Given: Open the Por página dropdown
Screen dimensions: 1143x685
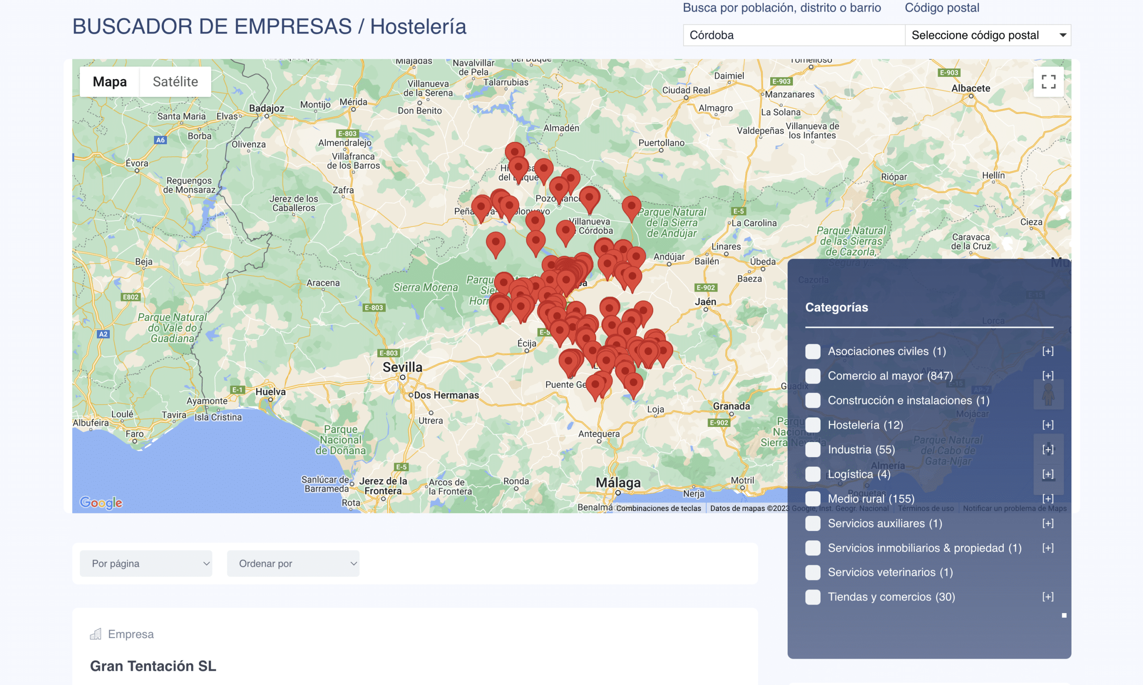Looking at the screenshot, I should [x=146, y=564].
